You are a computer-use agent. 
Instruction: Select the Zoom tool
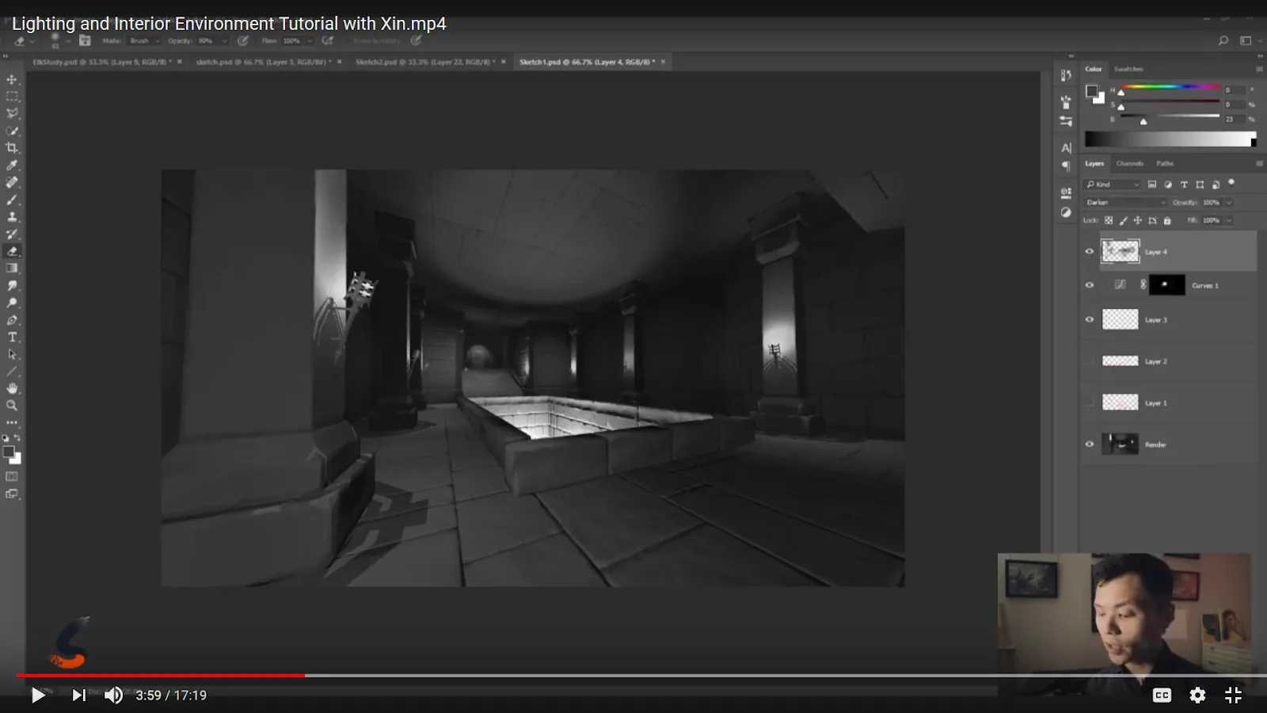tap(12, 406)
